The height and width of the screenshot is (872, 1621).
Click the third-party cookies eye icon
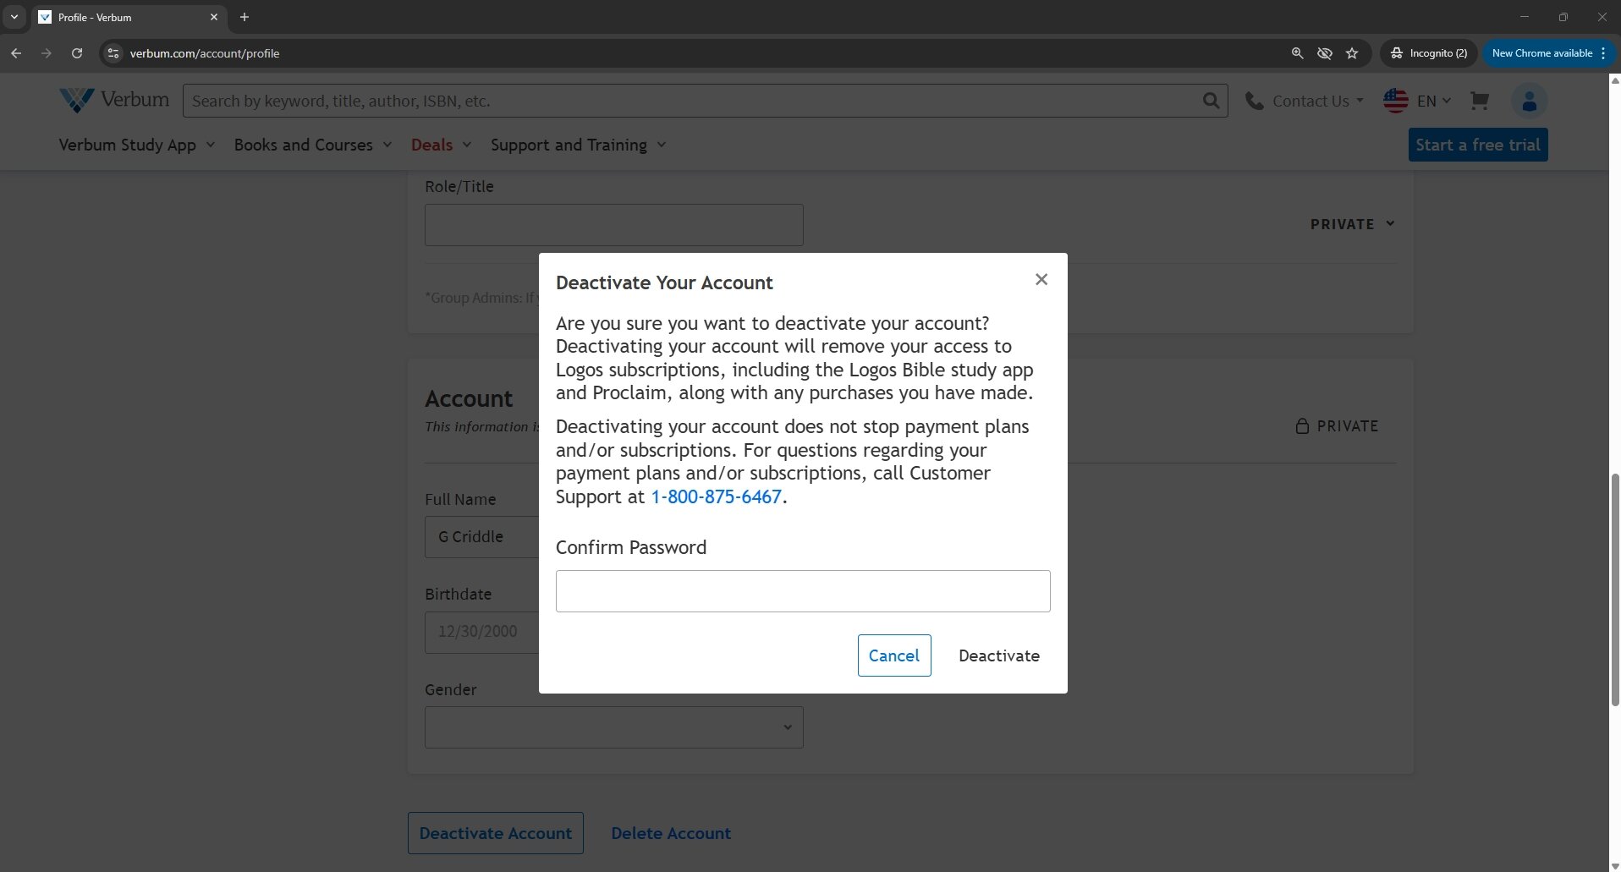pos(1325,53)
